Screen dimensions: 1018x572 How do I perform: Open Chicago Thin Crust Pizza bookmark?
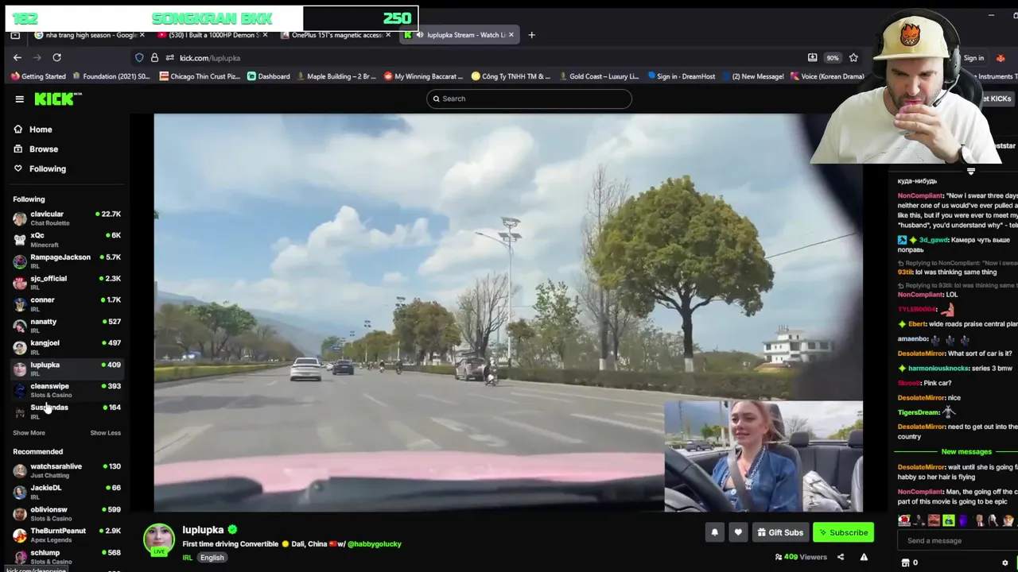point(200,76)
